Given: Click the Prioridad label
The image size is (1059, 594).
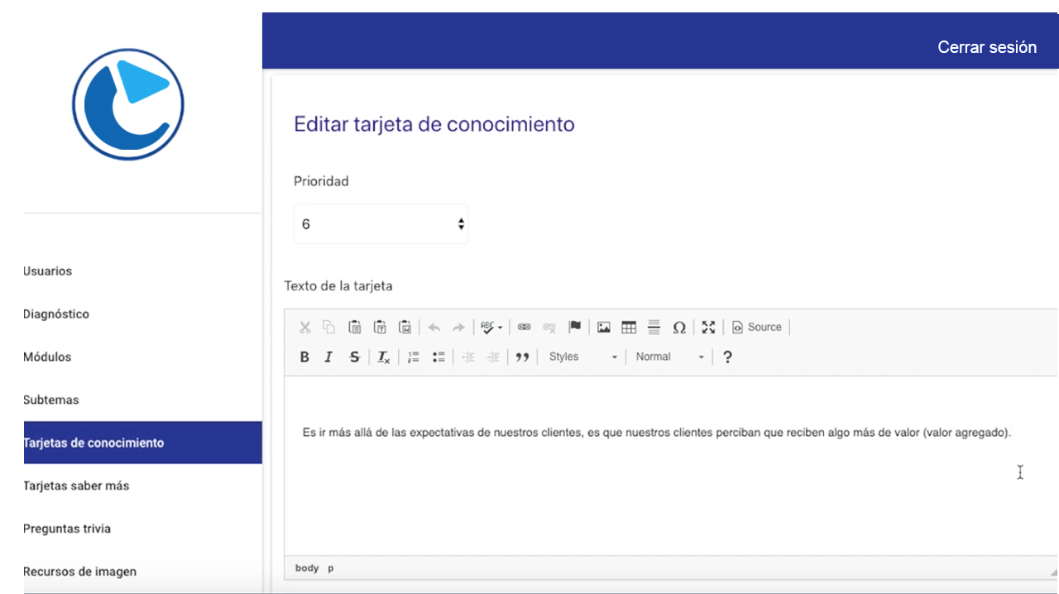Looking at the screenshot, I should (321, 181).
